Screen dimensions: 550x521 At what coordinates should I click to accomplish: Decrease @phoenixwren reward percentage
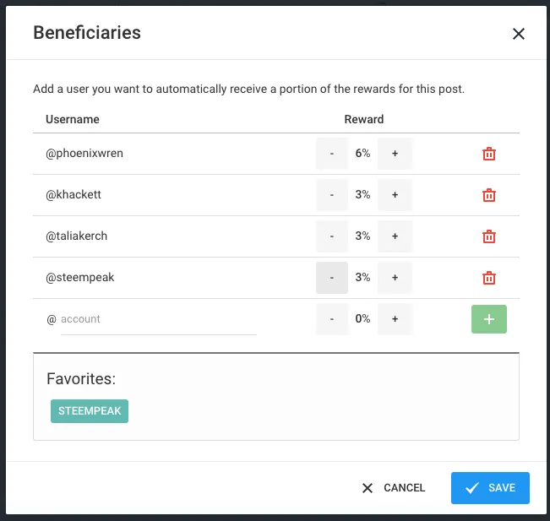pos(332,154)
